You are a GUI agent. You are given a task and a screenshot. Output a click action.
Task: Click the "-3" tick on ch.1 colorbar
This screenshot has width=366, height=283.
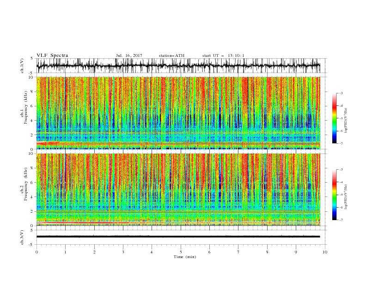(341, 93)
